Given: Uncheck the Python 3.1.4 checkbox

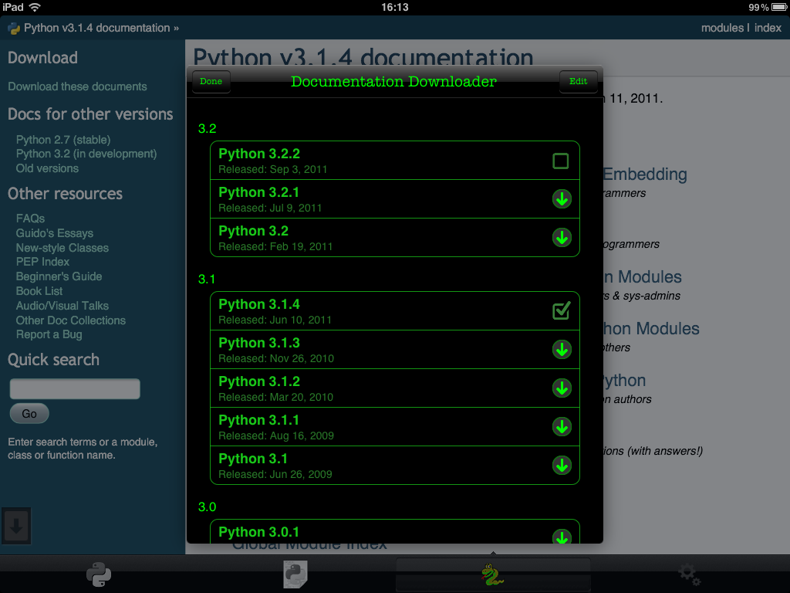Looking at the screenshot, I should tap(562, 310).
